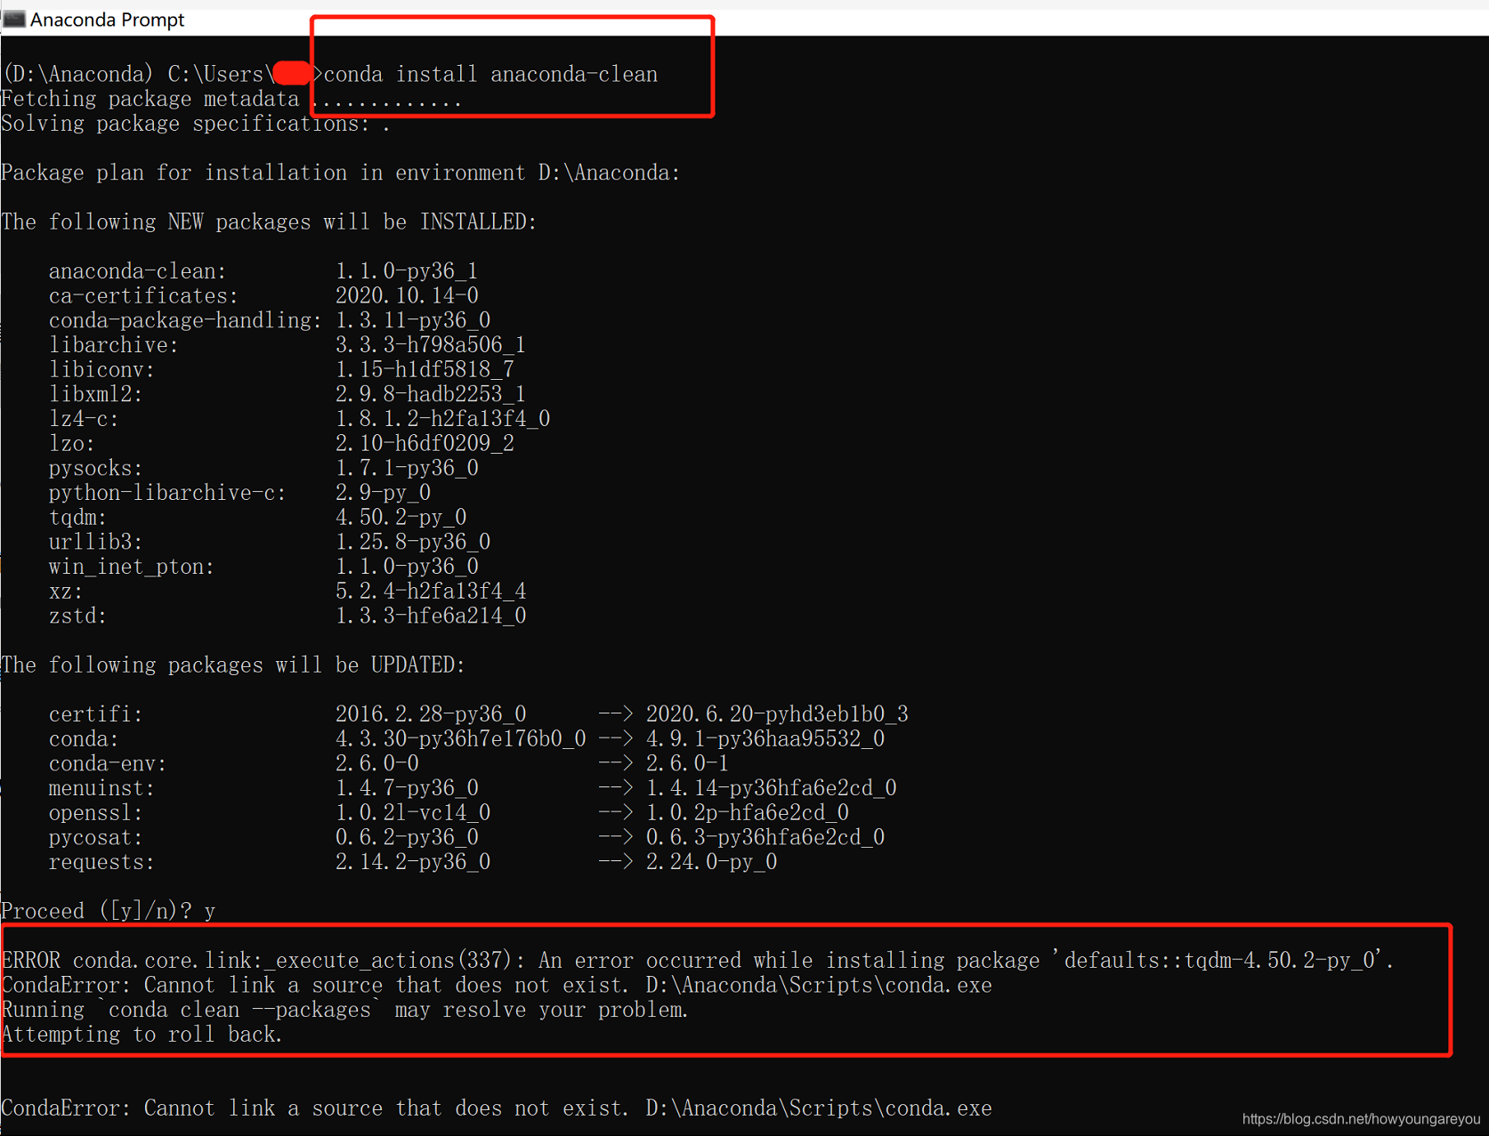
Task: Click certifi new version 2020.6.20-pyhd3eb1b0_3
Action: [x=777, y=714]
